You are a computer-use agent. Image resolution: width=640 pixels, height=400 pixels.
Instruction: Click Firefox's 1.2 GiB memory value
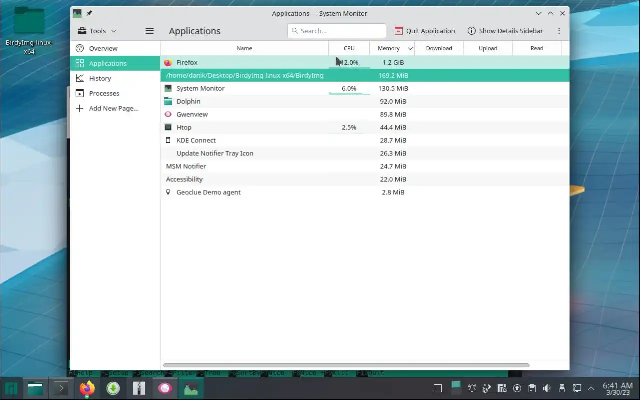[393, 62]
